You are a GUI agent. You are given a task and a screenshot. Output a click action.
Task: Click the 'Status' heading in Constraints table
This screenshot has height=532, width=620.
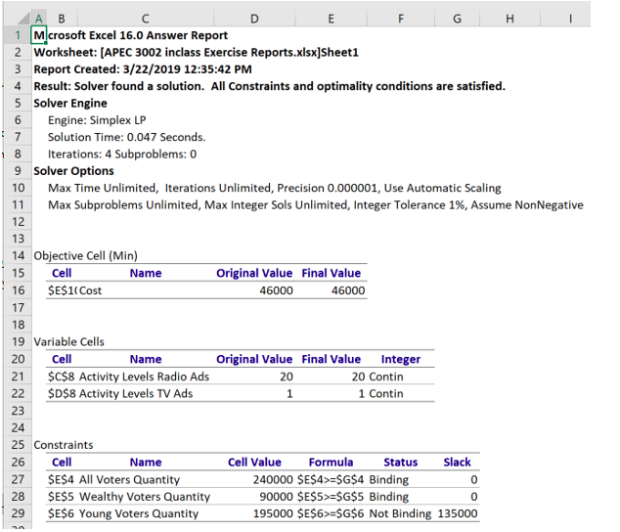[400, 463]
